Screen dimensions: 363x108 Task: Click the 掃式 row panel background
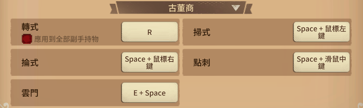[x=267, y=32]
